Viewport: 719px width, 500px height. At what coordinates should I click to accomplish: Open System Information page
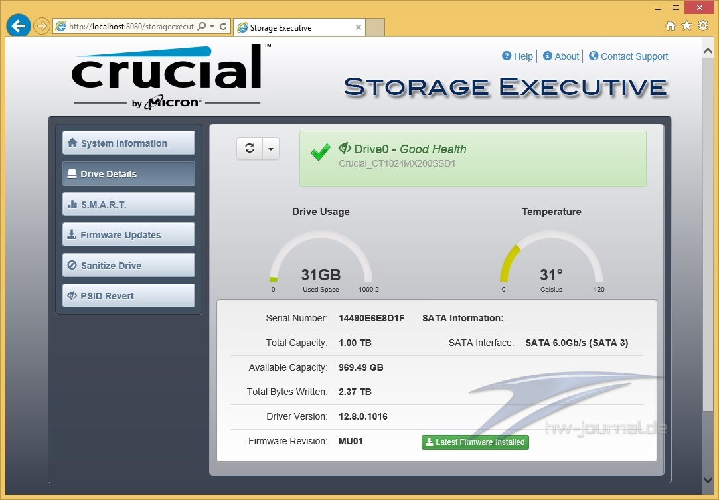(x=128, y=143)
